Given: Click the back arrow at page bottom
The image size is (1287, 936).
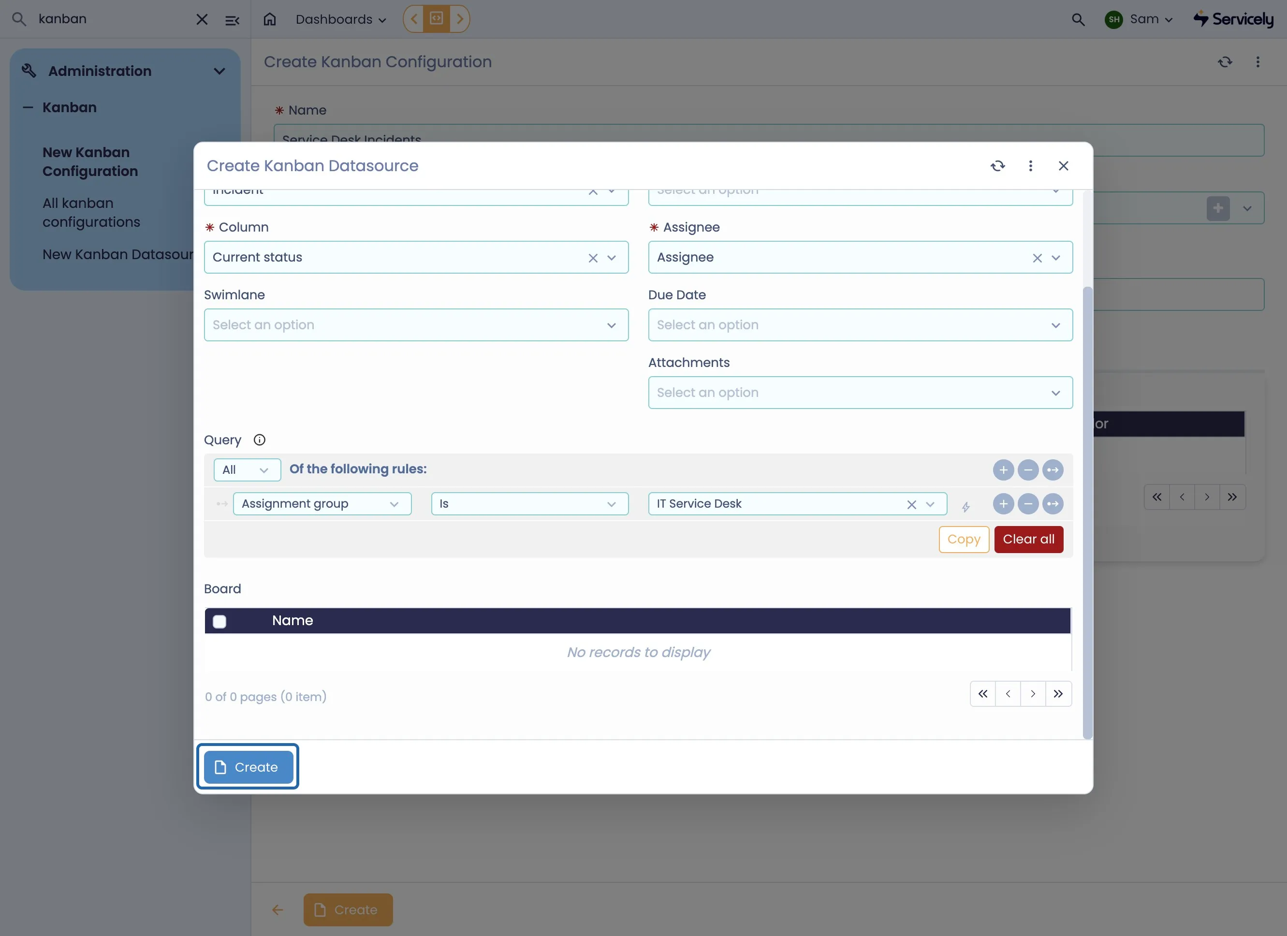Looking at the screenshot, I should 278,910.
